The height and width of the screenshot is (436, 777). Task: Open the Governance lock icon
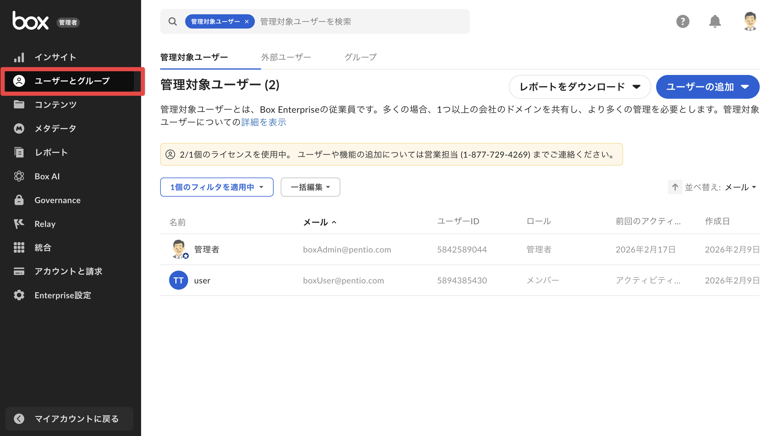19,200
